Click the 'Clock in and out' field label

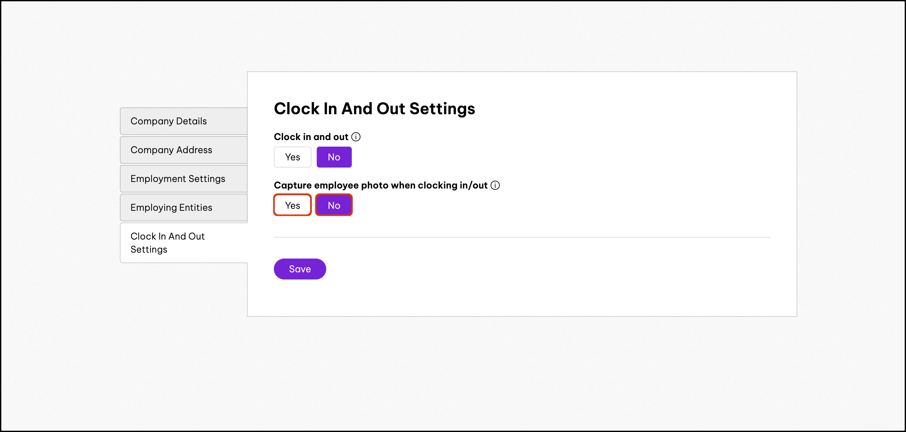(311, 137)
